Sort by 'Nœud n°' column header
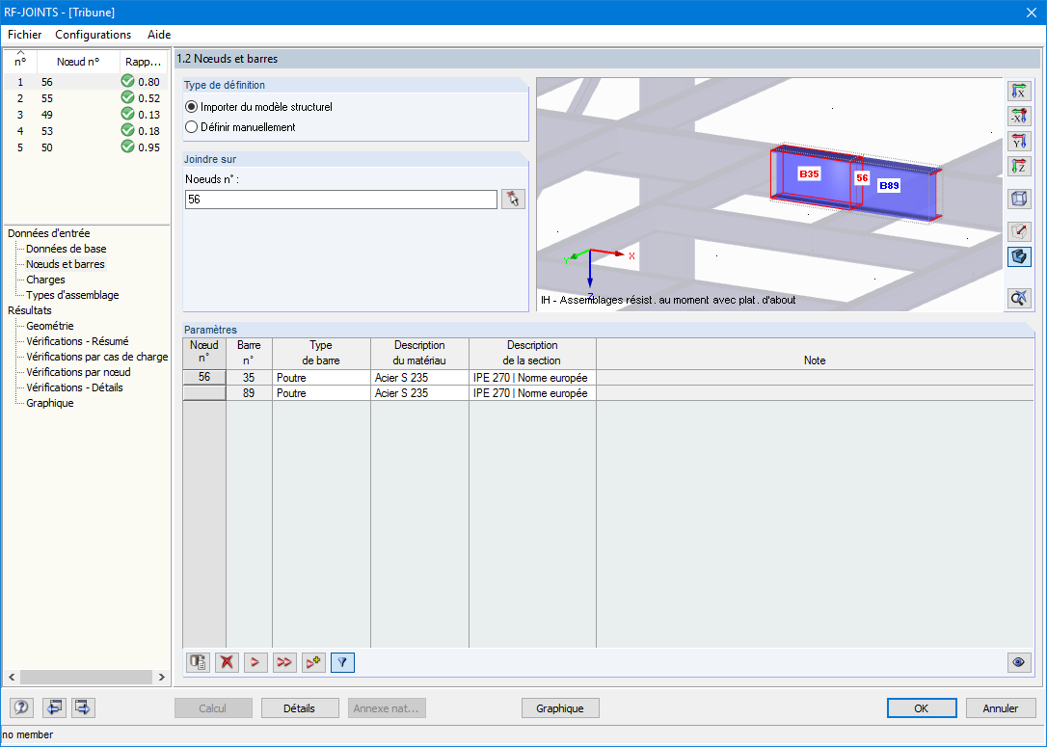Screen dimensions: 1047x747 pyautogui.click(x=78, y=62)
